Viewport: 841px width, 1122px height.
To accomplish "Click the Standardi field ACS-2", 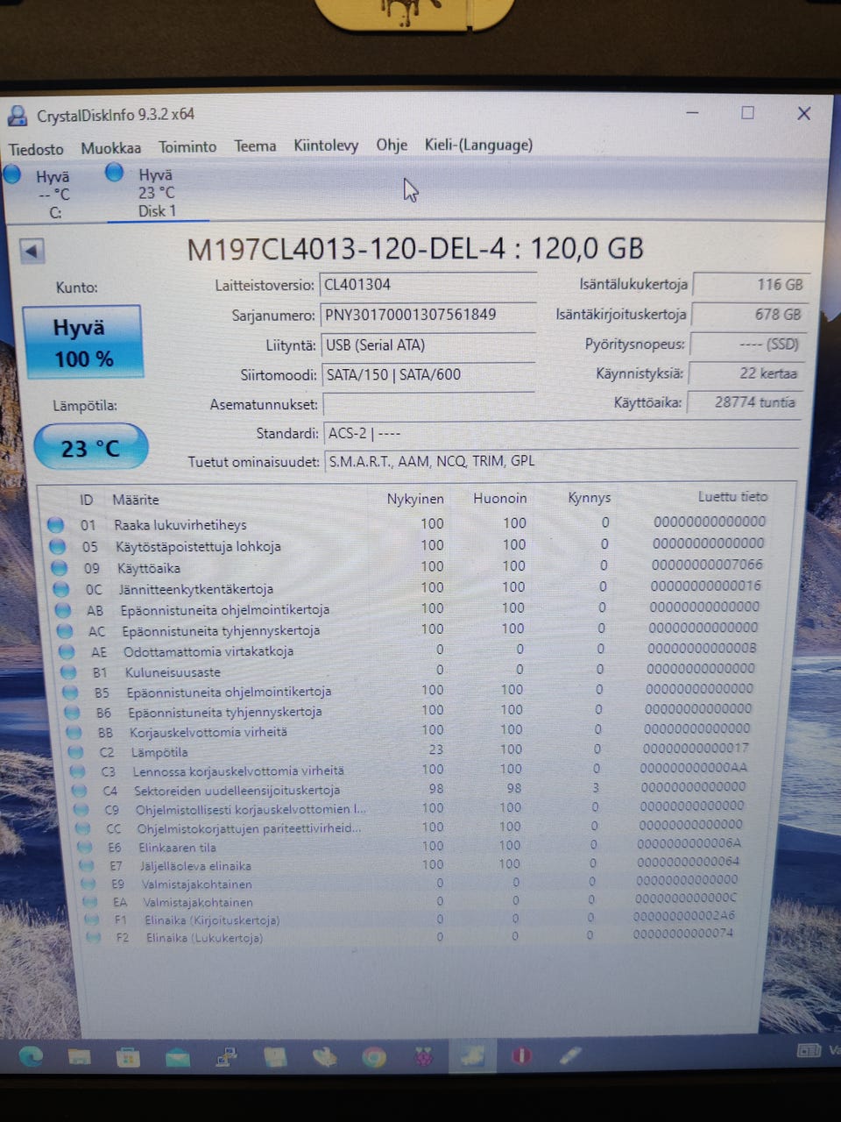I will 561,433.
